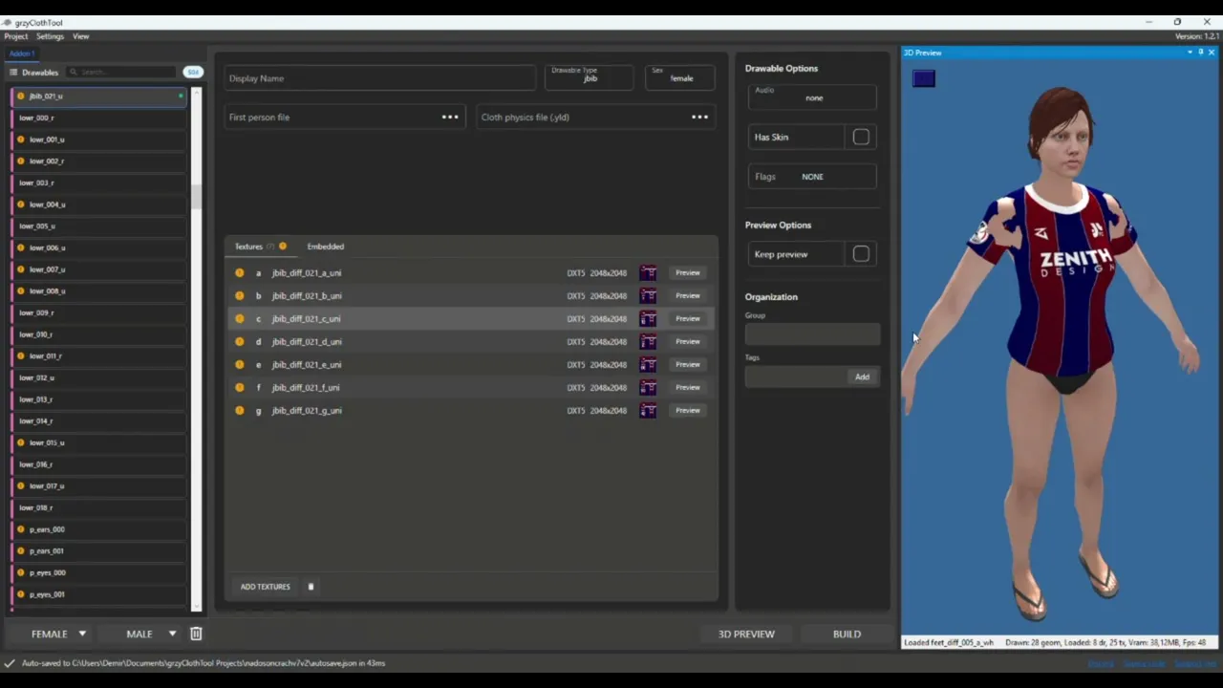The height and width of the screenshot is (688, 1223).
Task: Select drawable lowr_012_u
Action: pyautogui.click(x=98, y=378)
